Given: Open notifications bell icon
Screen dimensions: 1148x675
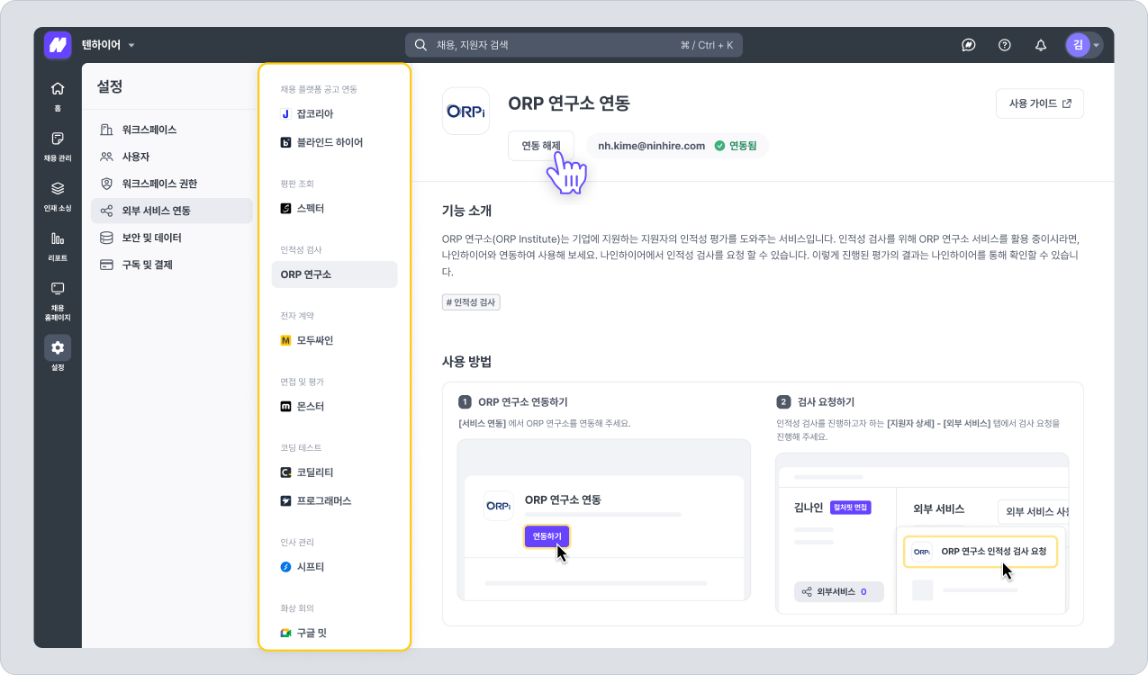Looking at the screenshot, I should tap(1041, 45).
